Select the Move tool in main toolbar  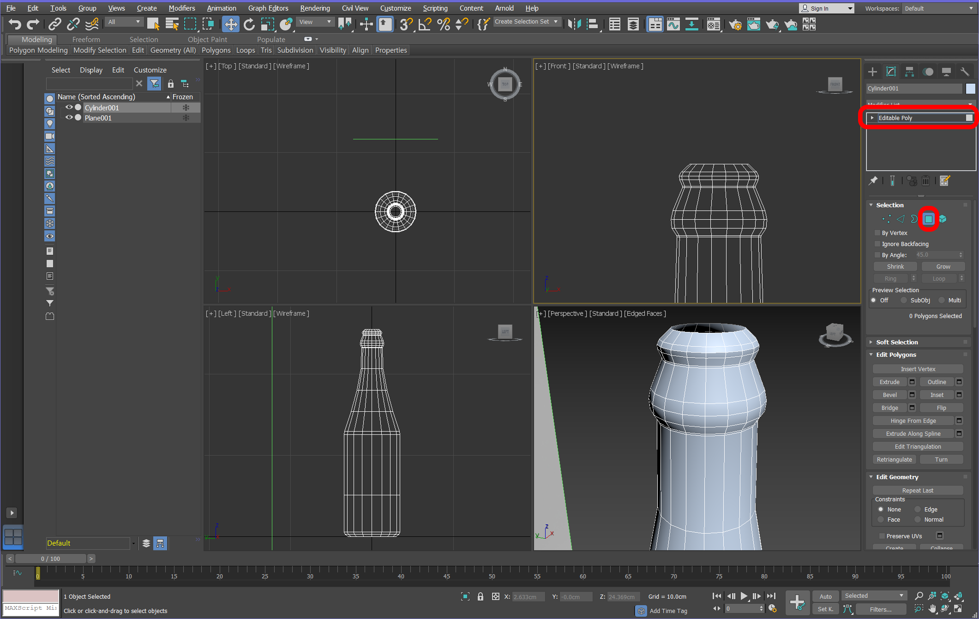(x=230, y=24)
